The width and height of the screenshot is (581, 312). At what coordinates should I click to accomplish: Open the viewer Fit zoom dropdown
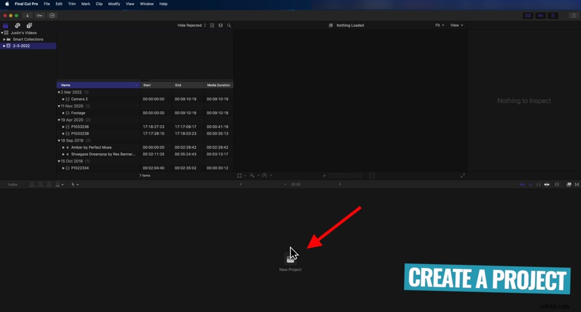439,25
